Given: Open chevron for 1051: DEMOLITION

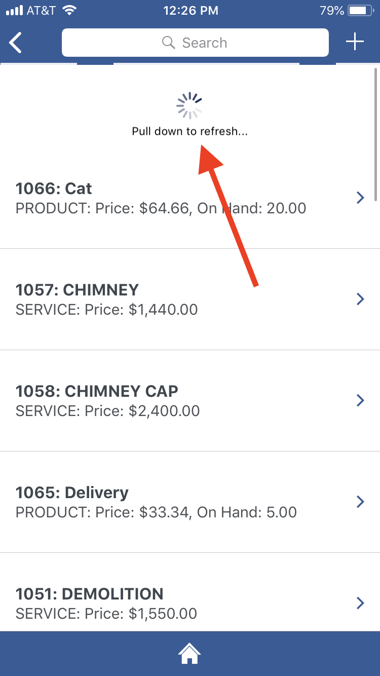Looking at the screenshot, I should [360, 603].
